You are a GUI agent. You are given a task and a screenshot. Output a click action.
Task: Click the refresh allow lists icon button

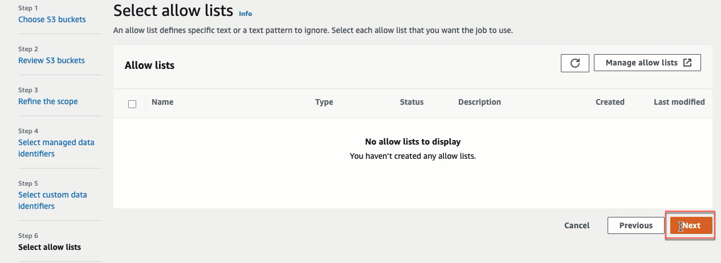(575, 63)
